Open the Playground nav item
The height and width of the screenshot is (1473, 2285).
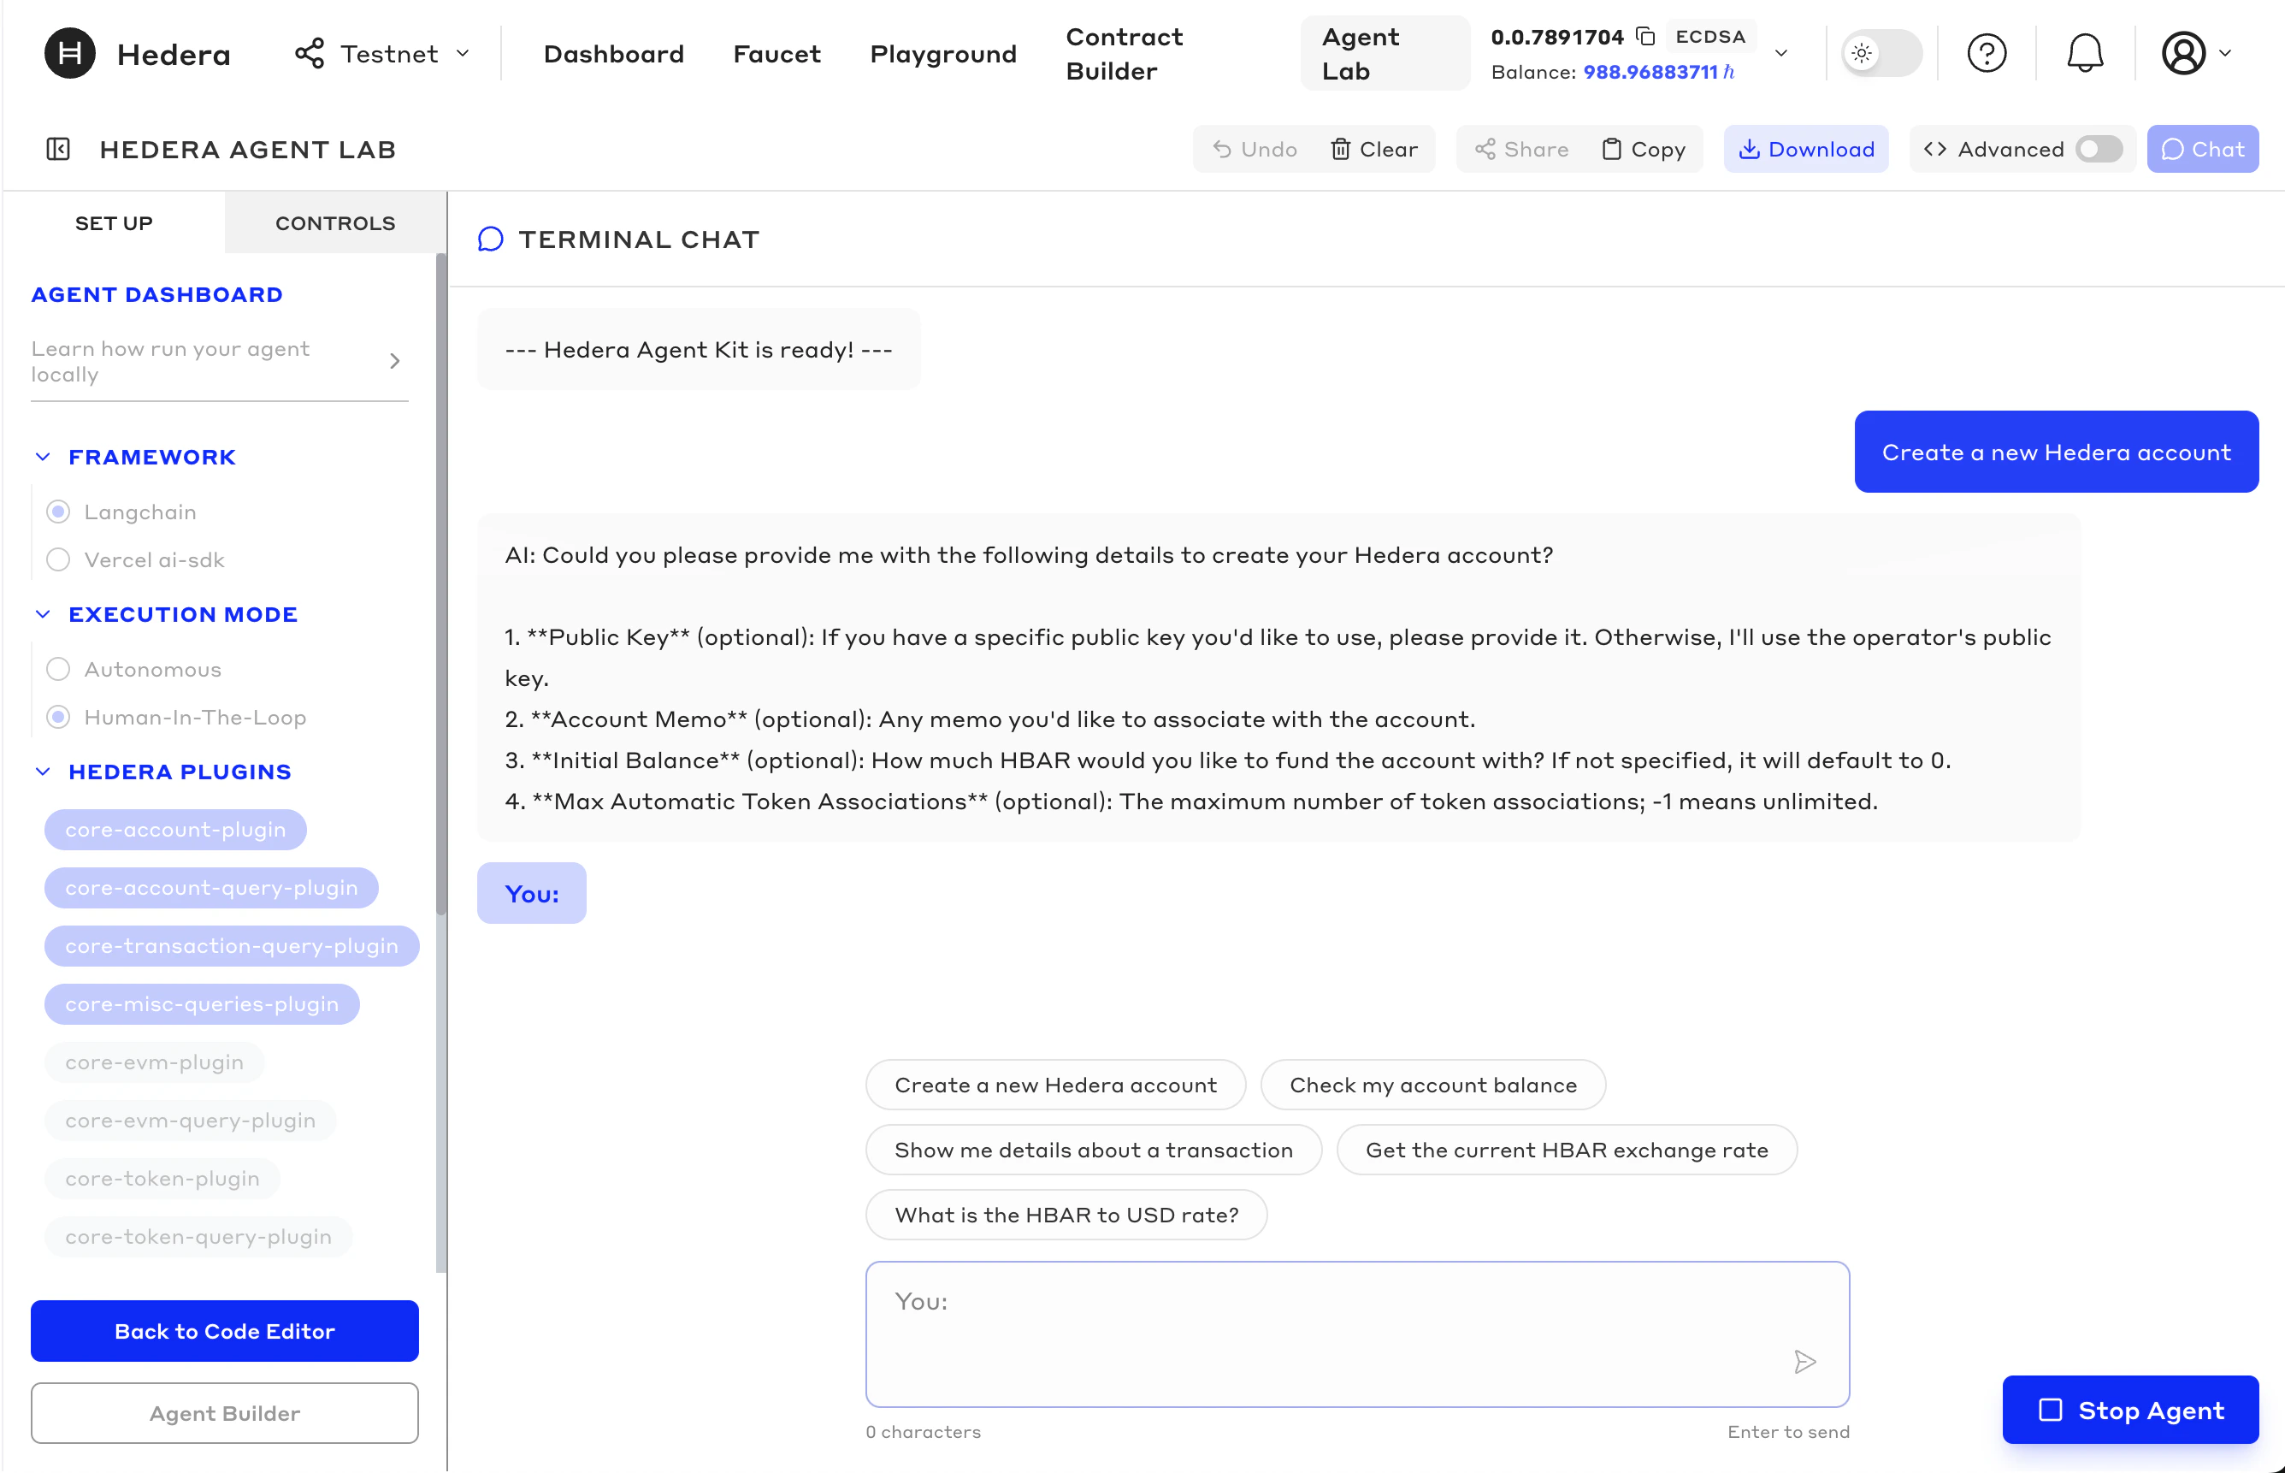click(942, 54)
